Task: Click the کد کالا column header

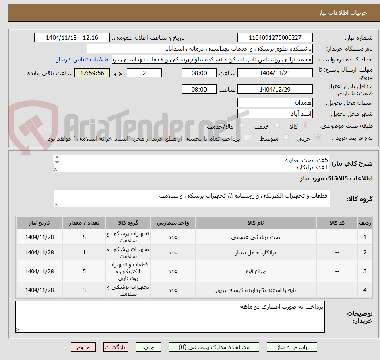Action: pyautogui.click(x=337, y=223)
